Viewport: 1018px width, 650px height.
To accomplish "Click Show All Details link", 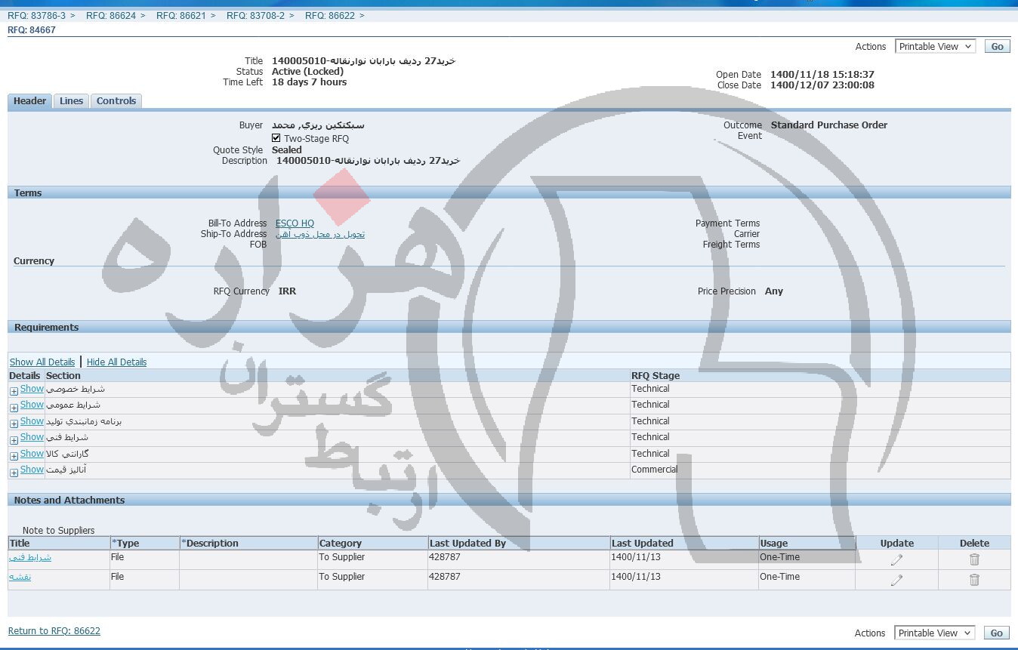I will pos(42,362).
